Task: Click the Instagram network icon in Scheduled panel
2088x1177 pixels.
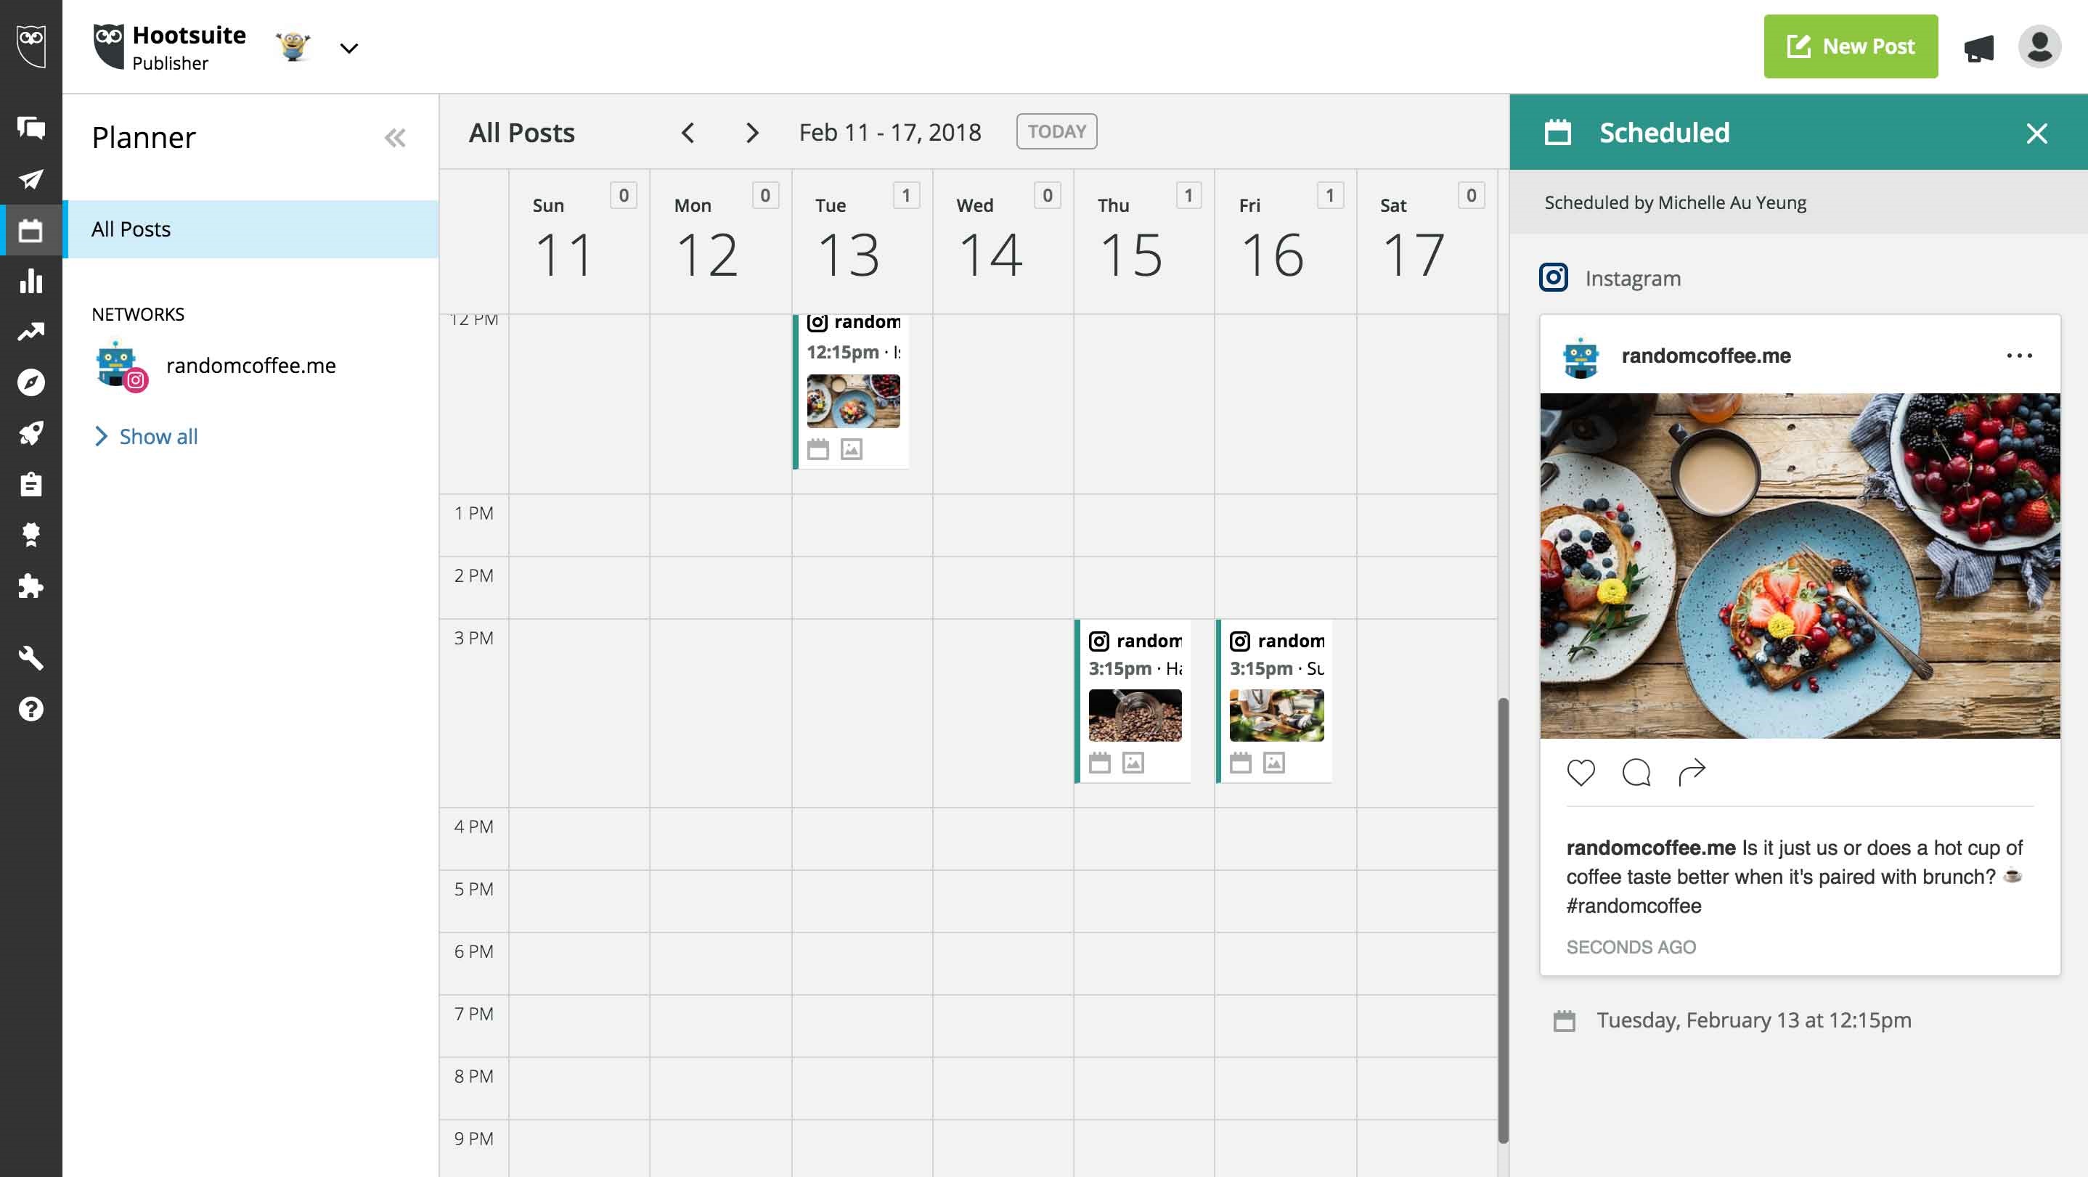Action: coord(1553,278)
